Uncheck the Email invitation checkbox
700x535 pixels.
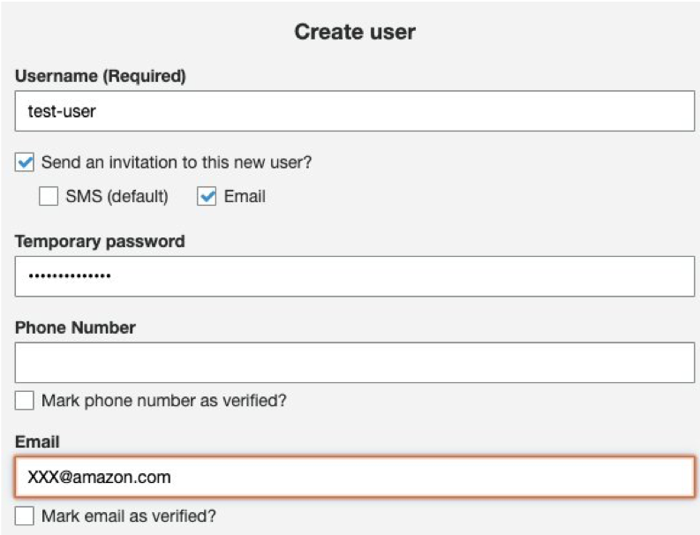pos(207,196)
